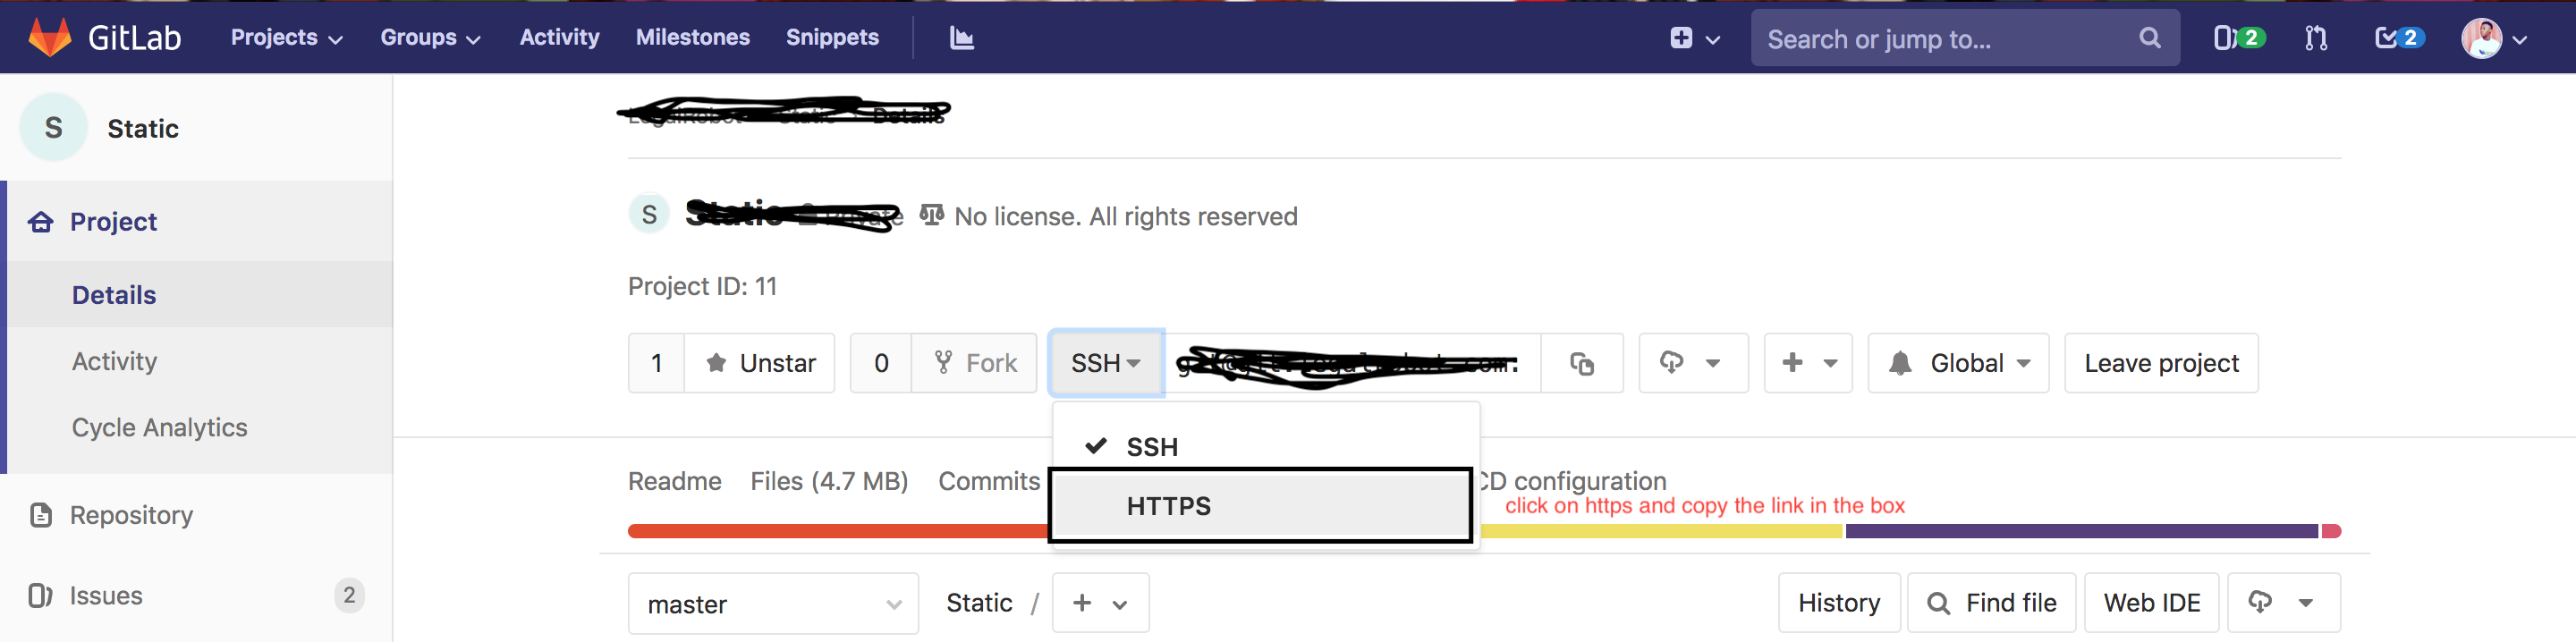This screenshot has height=642, width=2576.
Task: Open Milestones in the top menu
Action: click(692, 38)
